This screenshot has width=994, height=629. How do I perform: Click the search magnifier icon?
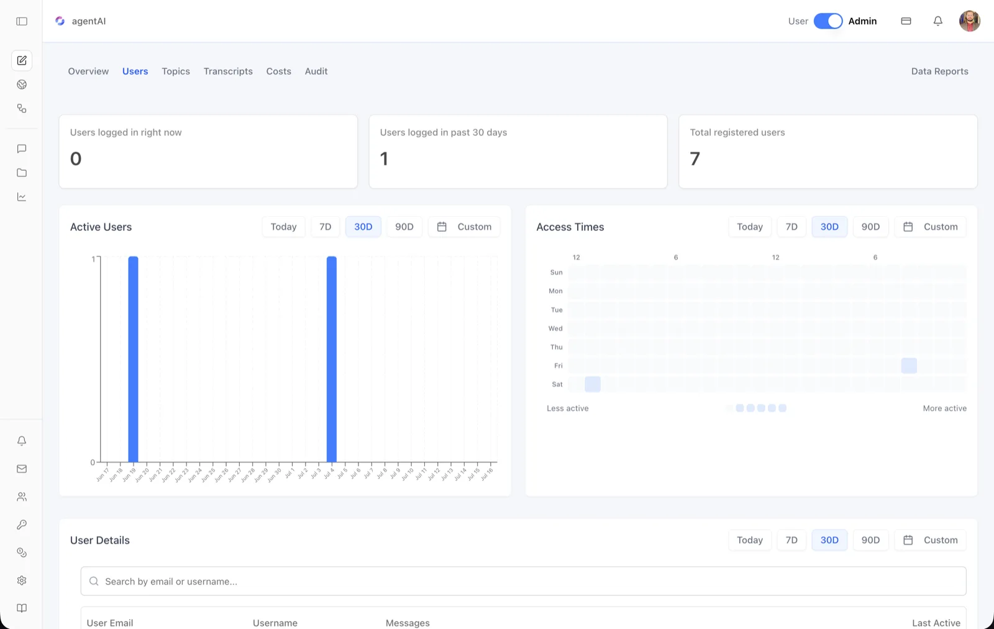pyautogui.click(x=94, y=581)
